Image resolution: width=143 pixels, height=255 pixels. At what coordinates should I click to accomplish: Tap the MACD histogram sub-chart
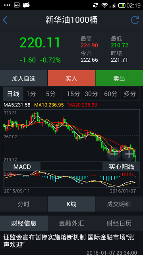tap(71, 179)
